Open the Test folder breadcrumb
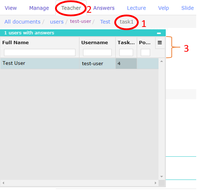The height and width of the screenshot is (190, 198). [105, 22]
